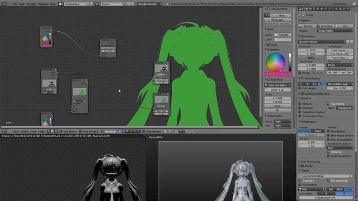Toggle the Free Unused checkbox
Viewport: 358px width, 201px height.
[x=80, y=132]
